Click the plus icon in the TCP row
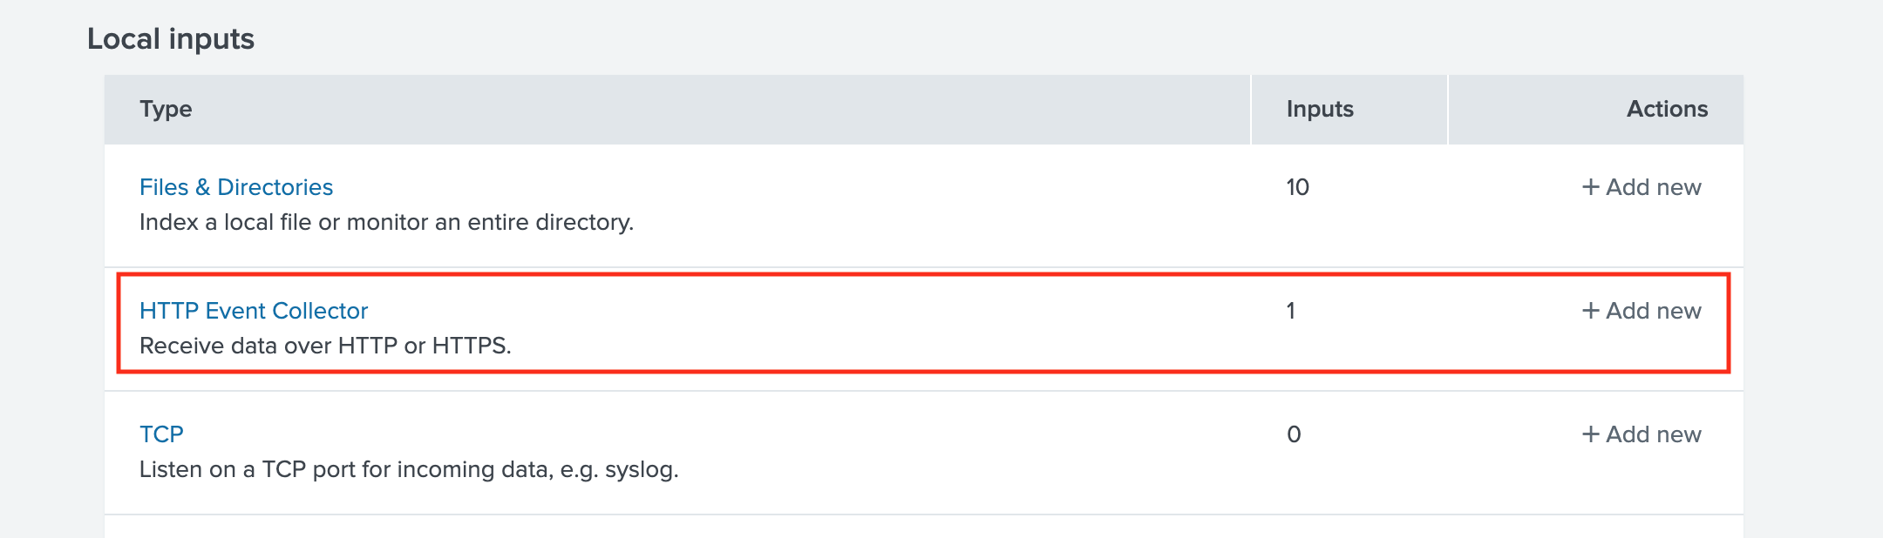This screenshot has height=538, width=1883. pyautogui.click(x=1590, y=434)
